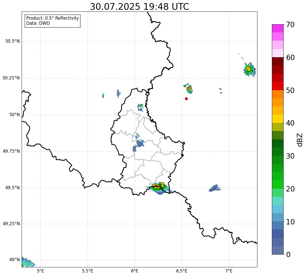Click the radar echo in bottom-left corner

27,262
